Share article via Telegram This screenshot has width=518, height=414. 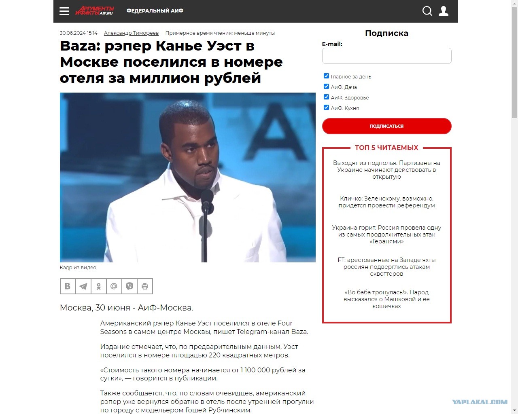(x=83, y=286)
